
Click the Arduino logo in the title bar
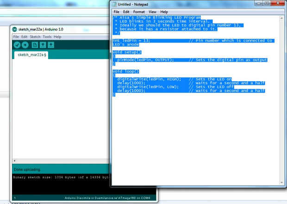point(14,29)
